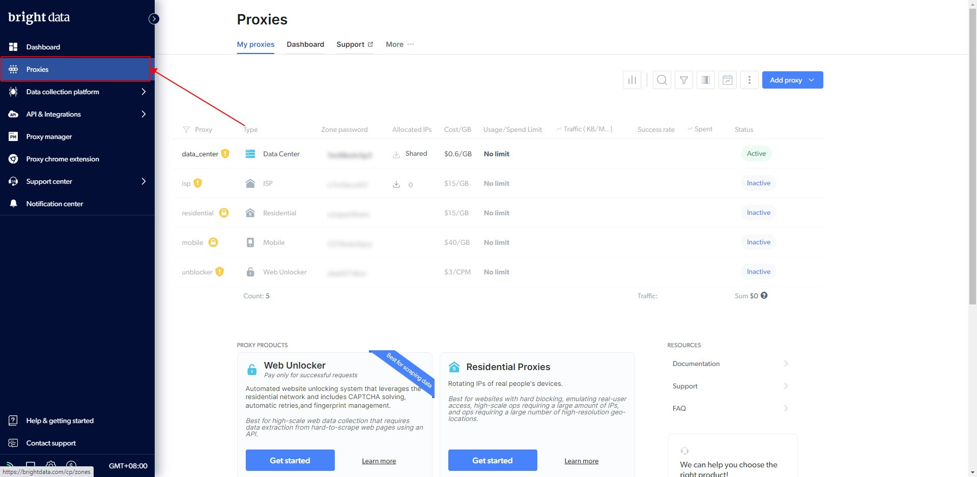Click the Notification center bell icon

coord(13,204)
